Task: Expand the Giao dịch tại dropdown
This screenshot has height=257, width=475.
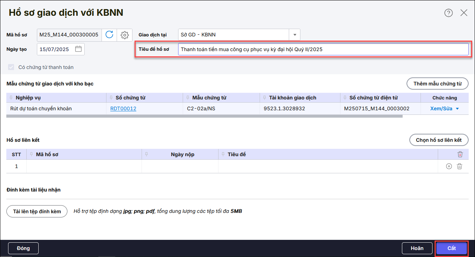Action: 294,35
